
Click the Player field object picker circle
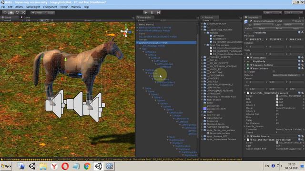(304, 108)
